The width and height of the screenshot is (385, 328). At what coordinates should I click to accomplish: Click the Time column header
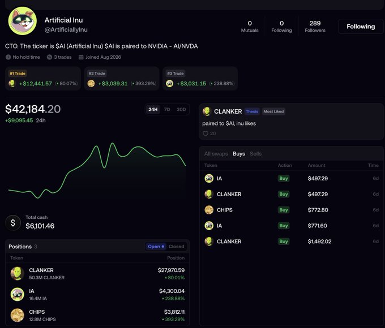373,165
